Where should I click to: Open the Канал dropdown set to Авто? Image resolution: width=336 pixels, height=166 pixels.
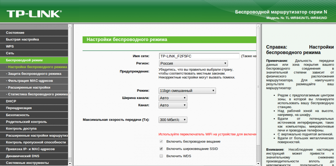tap(173, 105)
